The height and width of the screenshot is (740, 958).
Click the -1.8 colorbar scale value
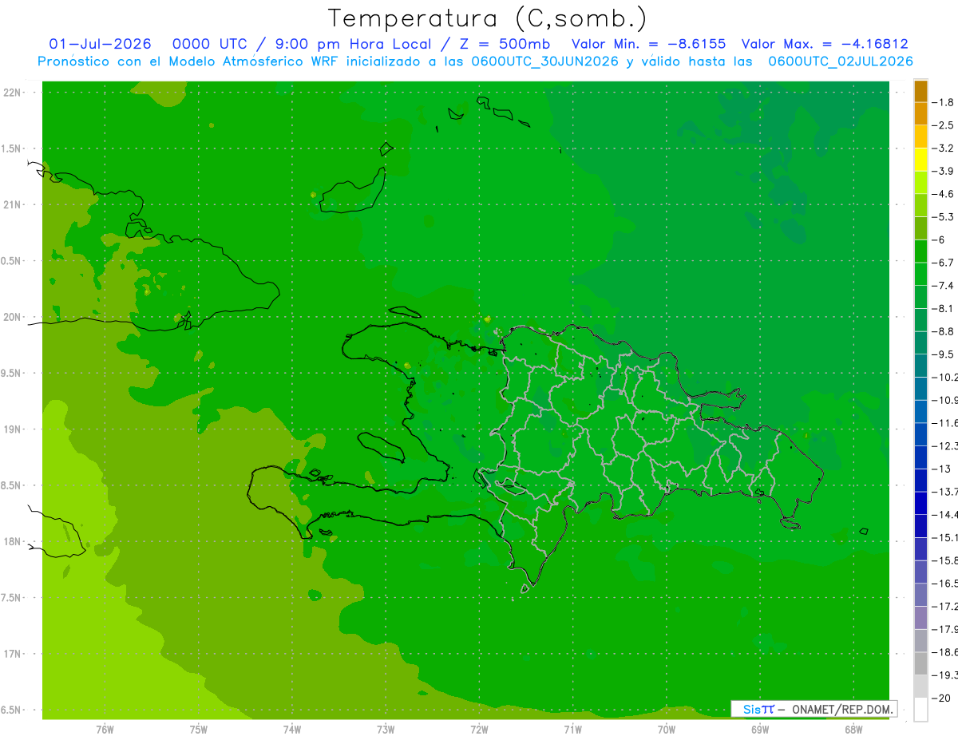[944, 102]
